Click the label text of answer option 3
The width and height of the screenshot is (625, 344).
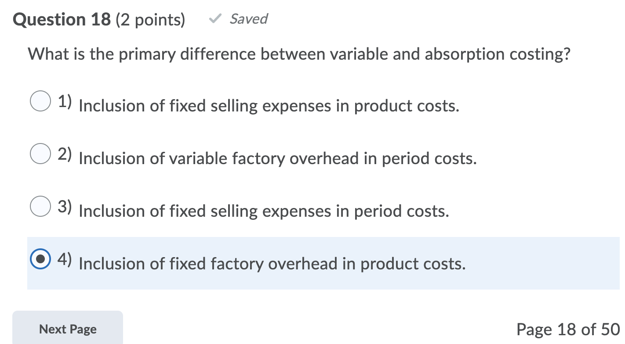(263, 211)
